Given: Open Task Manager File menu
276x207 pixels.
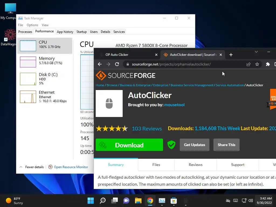Looking at the screenshot, I should point(20,25).
